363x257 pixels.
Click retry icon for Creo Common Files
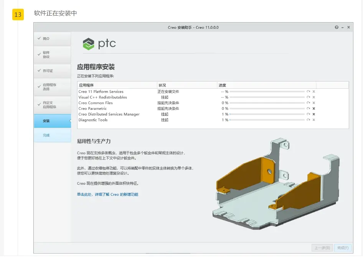pyautogui.click(x=308, y=102)
